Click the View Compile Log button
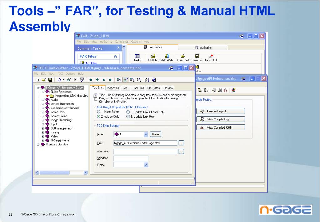 coord(221,119)
